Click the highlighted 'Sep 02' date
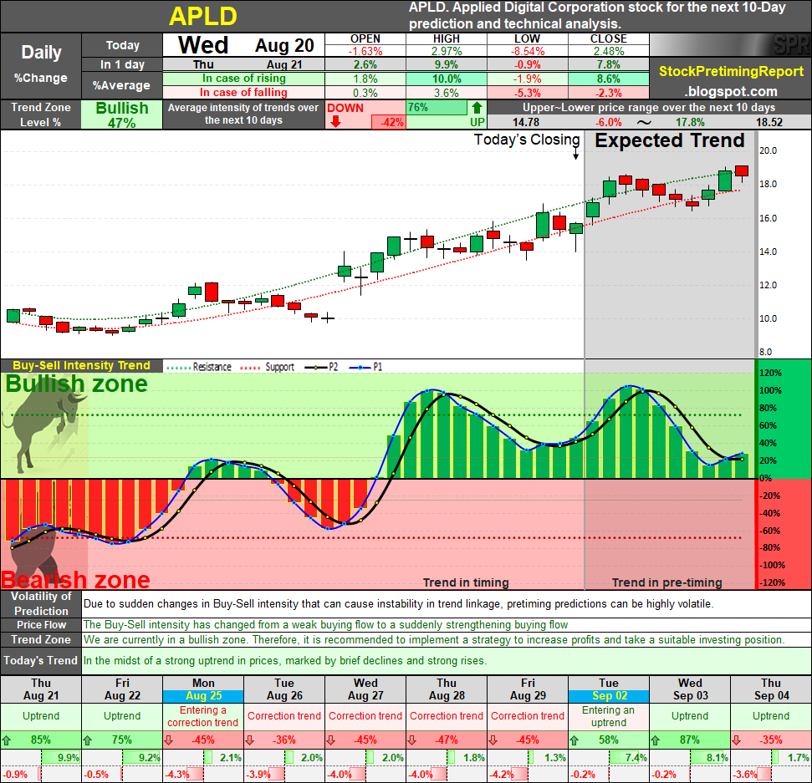Image resolution: width=812 pixels, height=783 pixels. 609,696
